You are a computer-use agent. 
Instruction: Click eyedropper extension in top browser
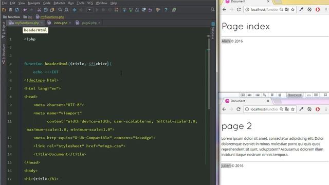pos(301,9)
